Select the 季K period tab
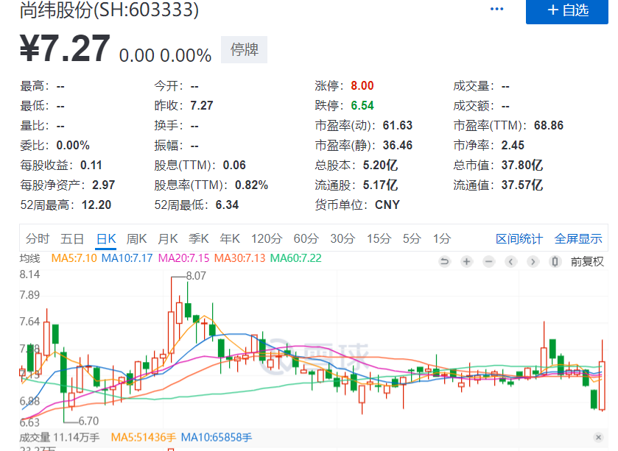The width and height of the screenshot is (618, 451). (x=199, y=238)
